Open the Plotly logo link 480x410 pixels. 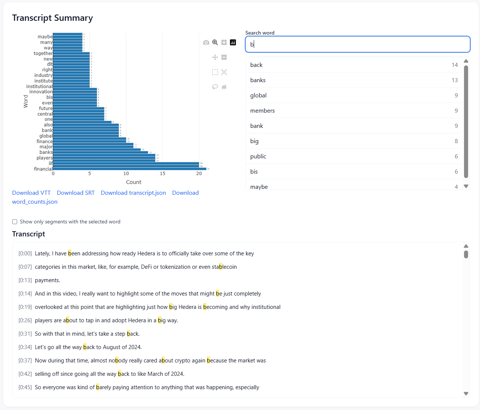click(x=233, y=42)
